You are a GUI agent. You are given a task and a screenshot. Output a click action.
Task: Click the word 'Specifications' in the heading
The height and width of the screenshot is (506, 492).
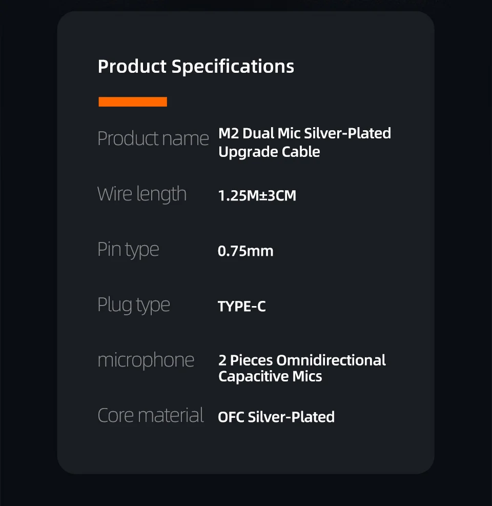point(233,67)
